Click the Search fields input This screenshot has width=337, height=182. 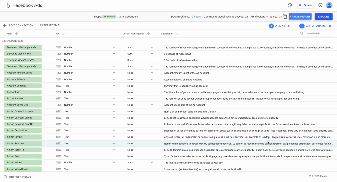pos(319,34)
